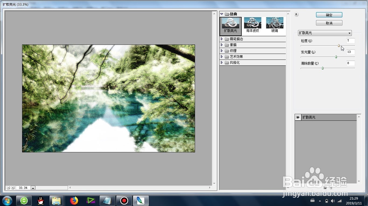Click the battery tray icon
Screen dimensions: 368x206
(x=326, y=201)
